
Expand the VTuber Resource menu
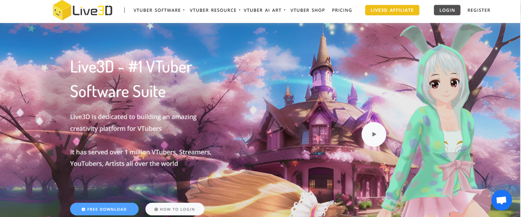pos(215,10)
